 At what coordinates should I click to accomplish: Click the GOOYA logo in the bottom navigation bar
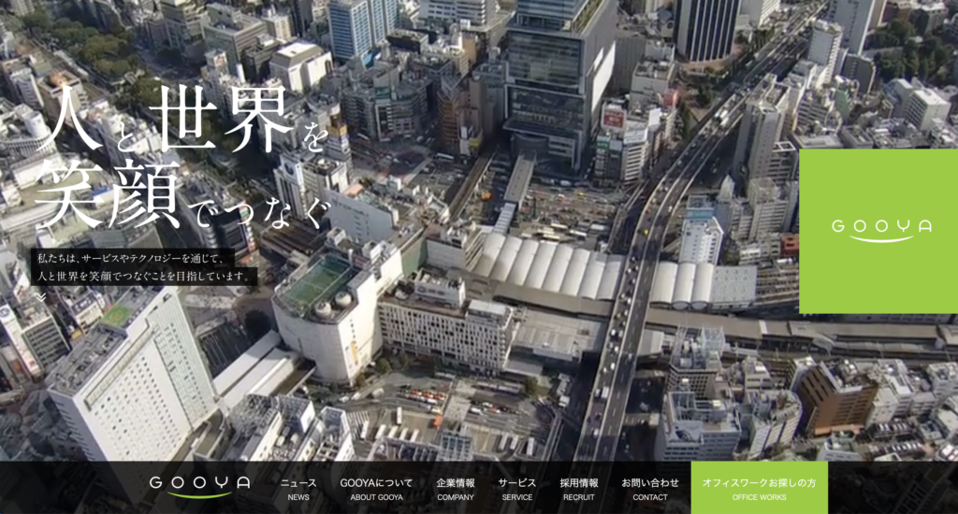point(199,484)
